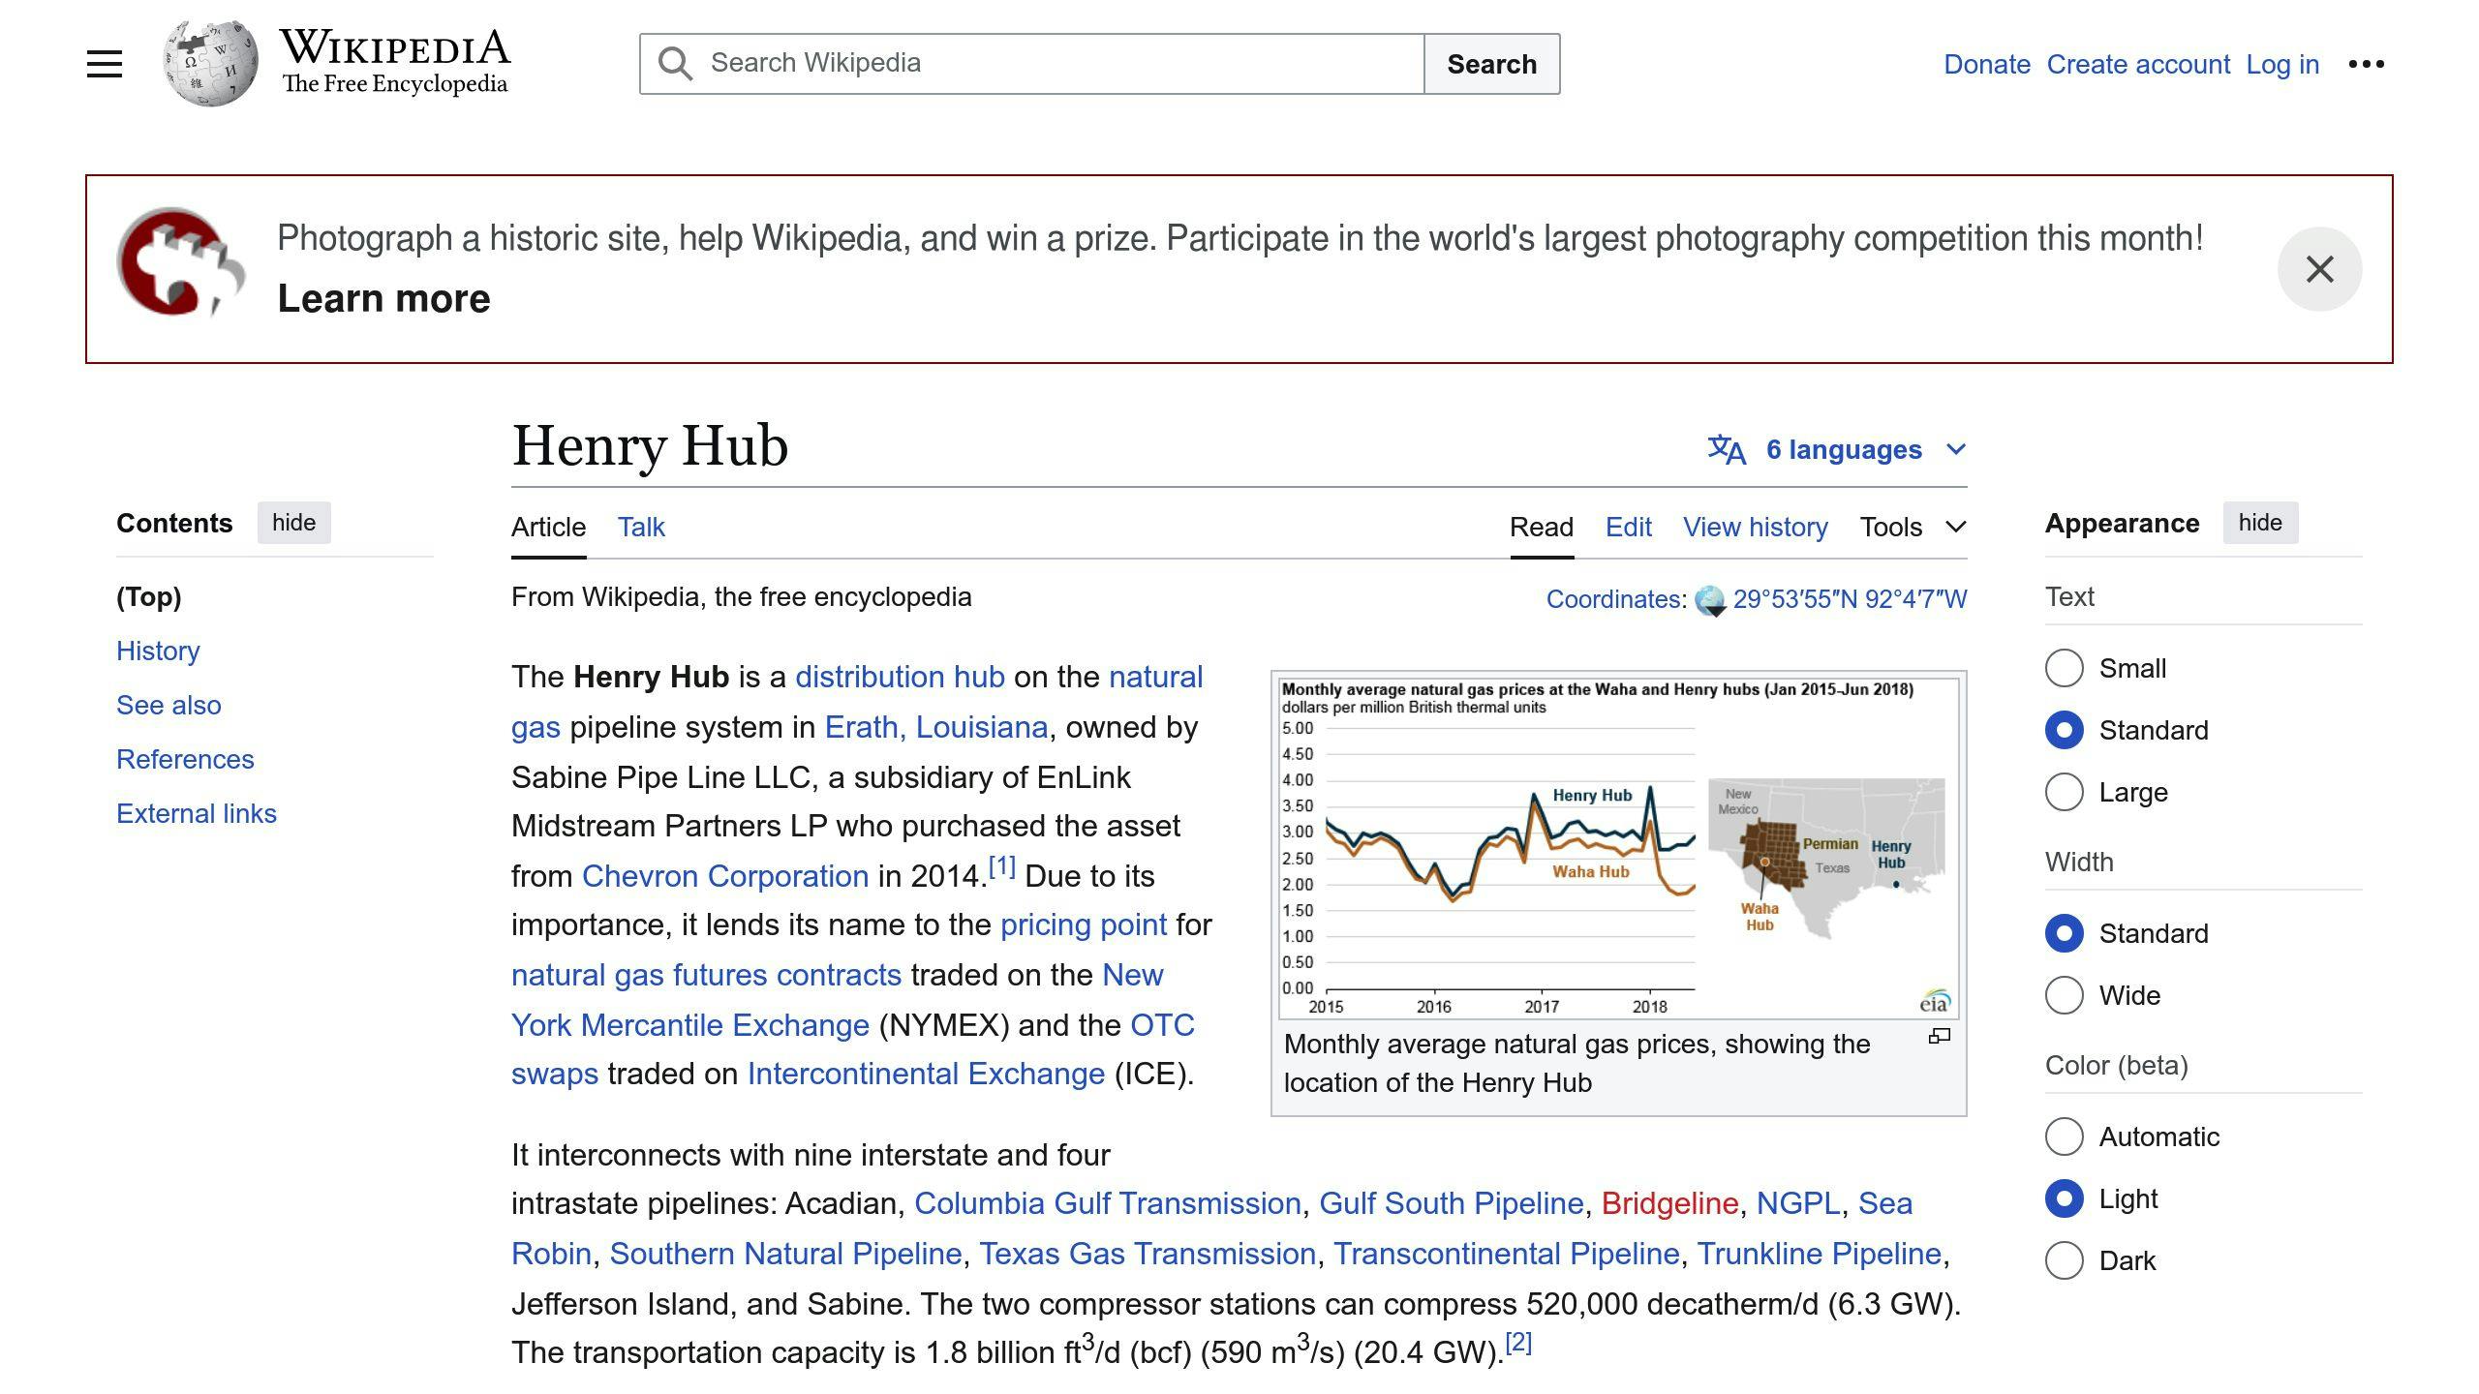This screenshot has height=1394, width=2479.
Task: Select Standard width option
Action: [2064, 933]
